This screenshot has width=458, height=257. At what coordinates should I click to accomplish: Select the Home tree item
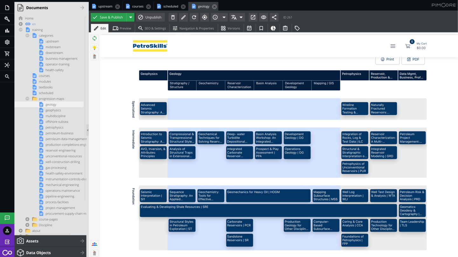pos(29,18)
